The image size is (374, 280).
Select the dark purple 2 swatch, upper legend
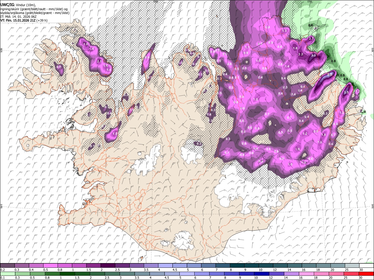108,265
